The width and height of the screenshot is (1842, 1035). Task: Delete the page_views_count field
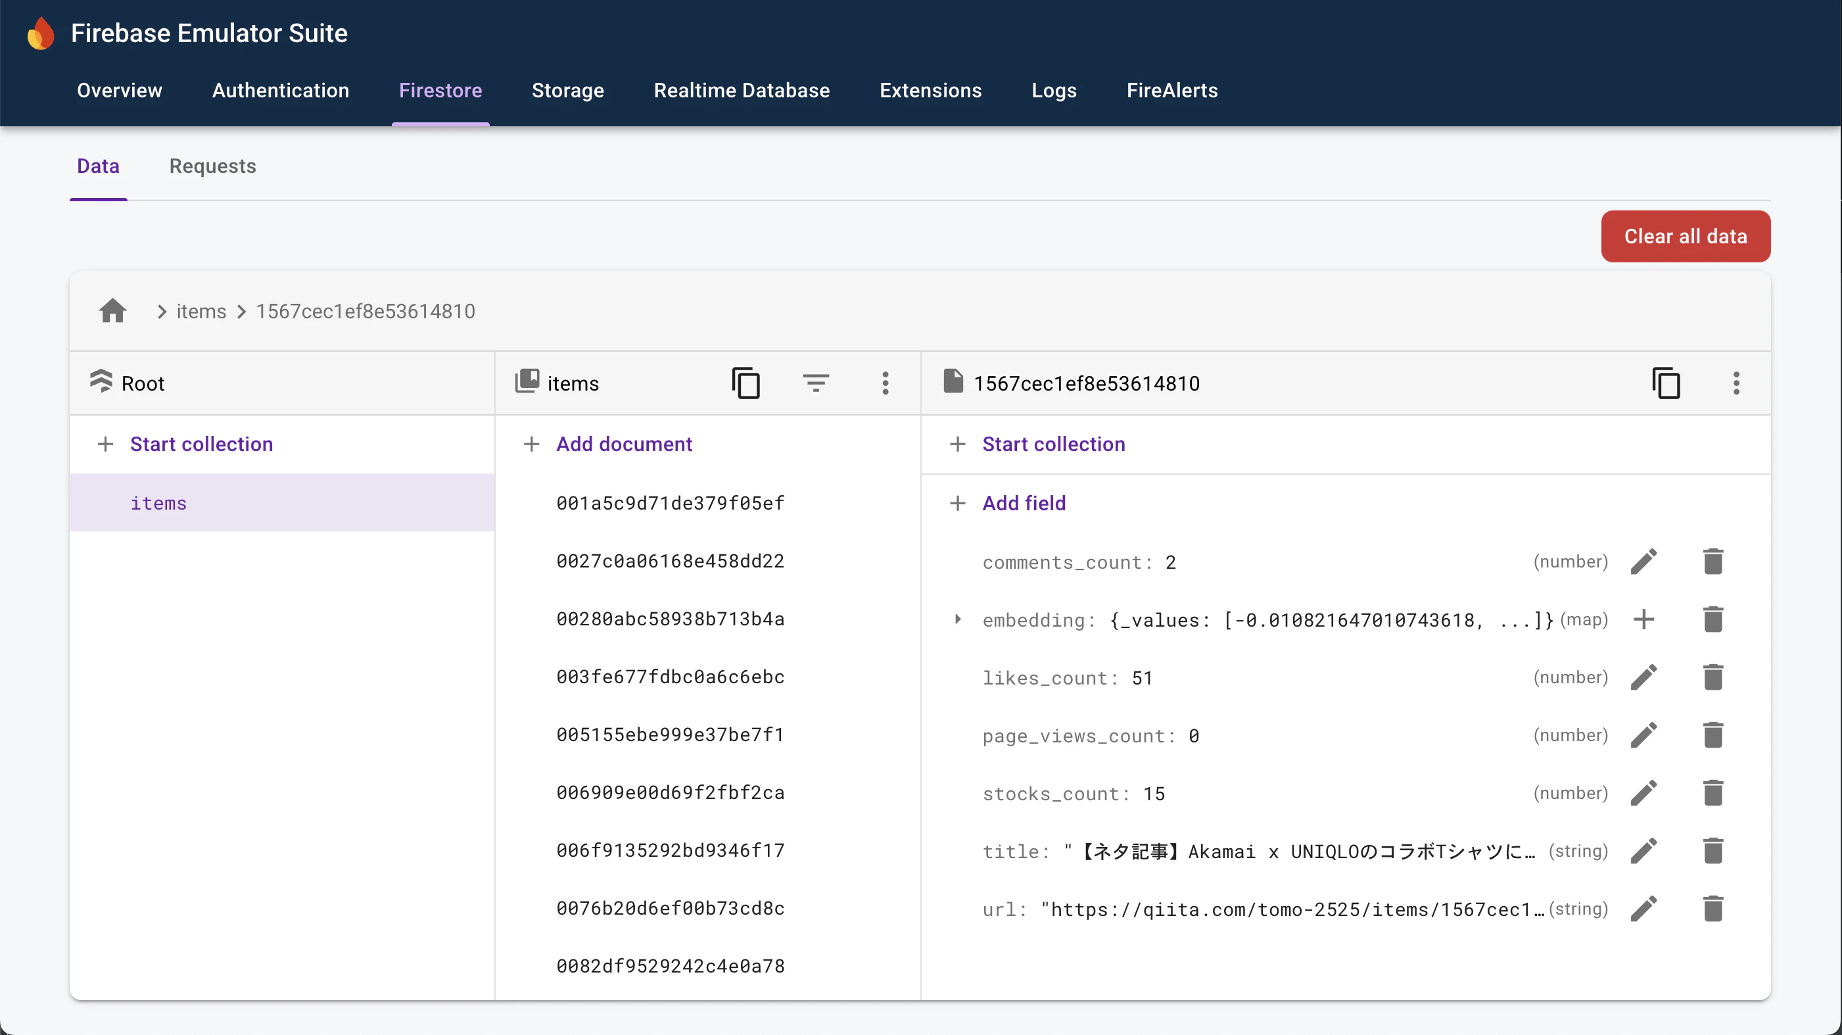[1712, 735]
